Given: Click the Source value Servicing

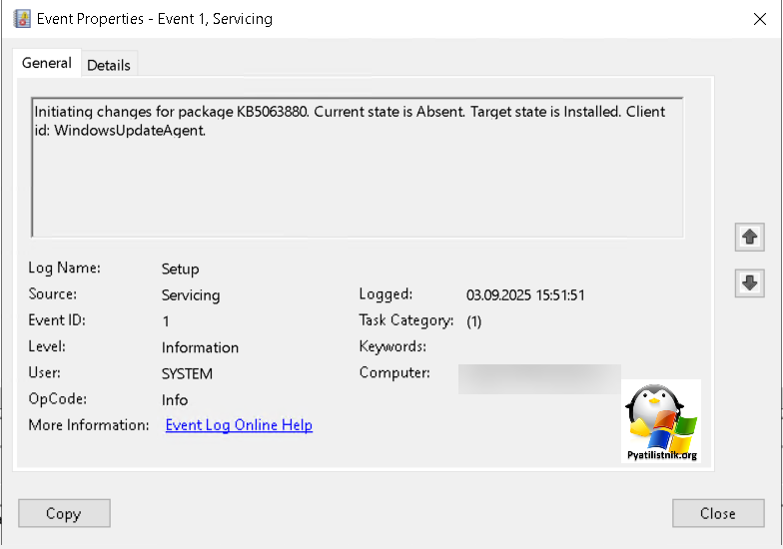Looking at the screenshot, I should pos(191,295).
